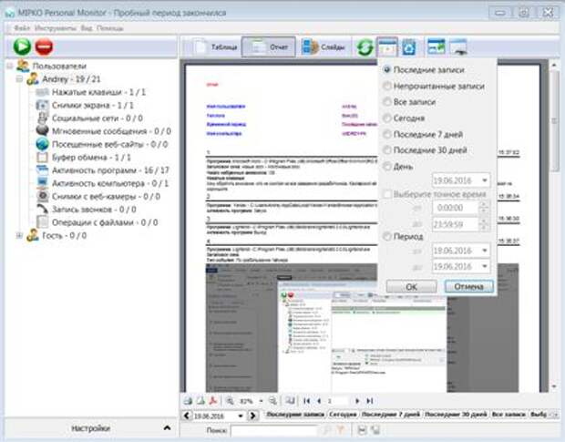Switch to Таблица view
The width and height of the screenshot is (565, 442).
(214, 47)
